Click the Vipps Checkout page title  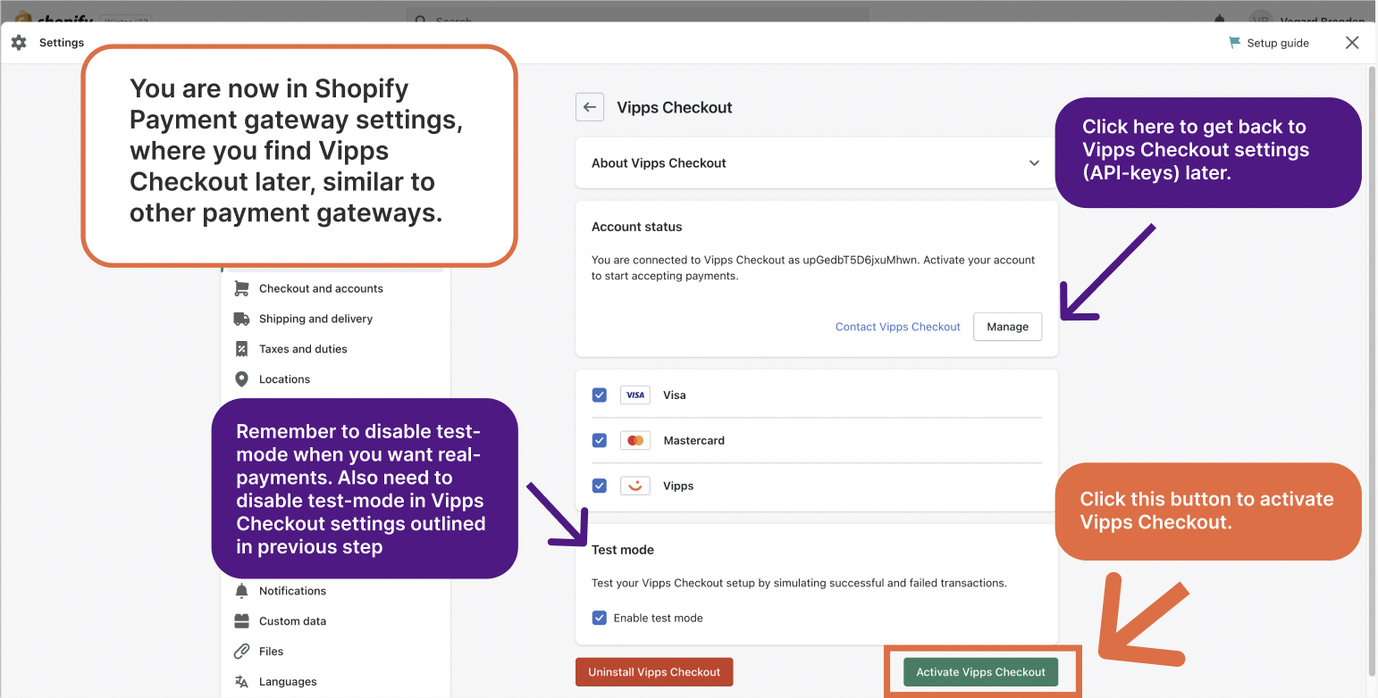675,107
